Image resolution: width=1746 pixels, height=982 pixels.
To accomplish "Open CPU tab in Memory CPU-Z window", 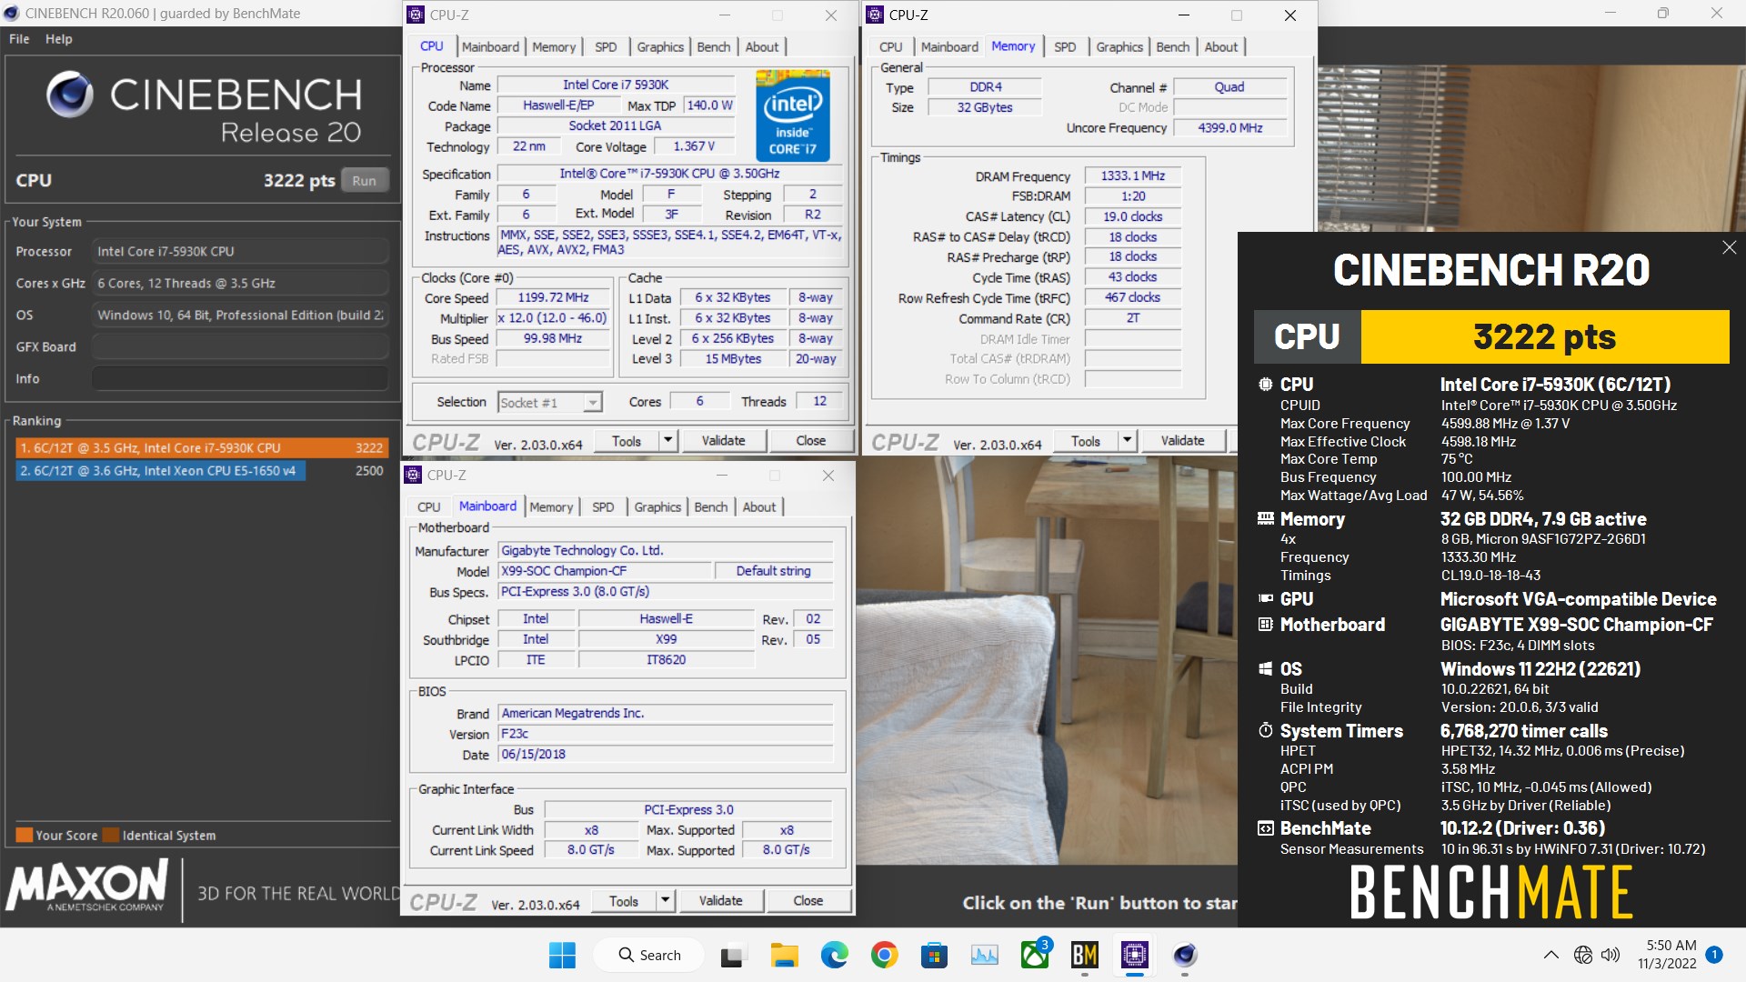I will click(x=891, y=47).
